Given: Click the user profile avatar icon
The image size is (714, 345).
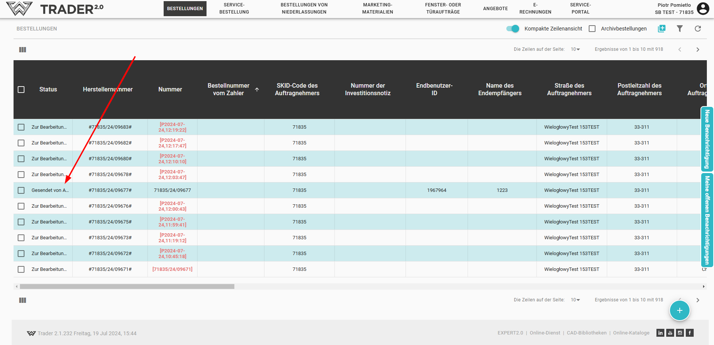Looking at the screenshot, I should click(x=703, y=8).
